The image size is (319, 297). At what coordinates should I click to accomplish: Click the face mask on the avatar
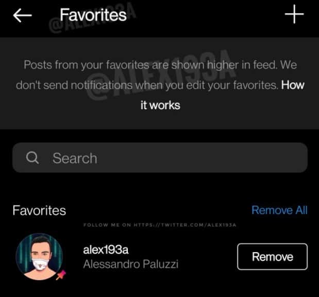coord(37,266)
